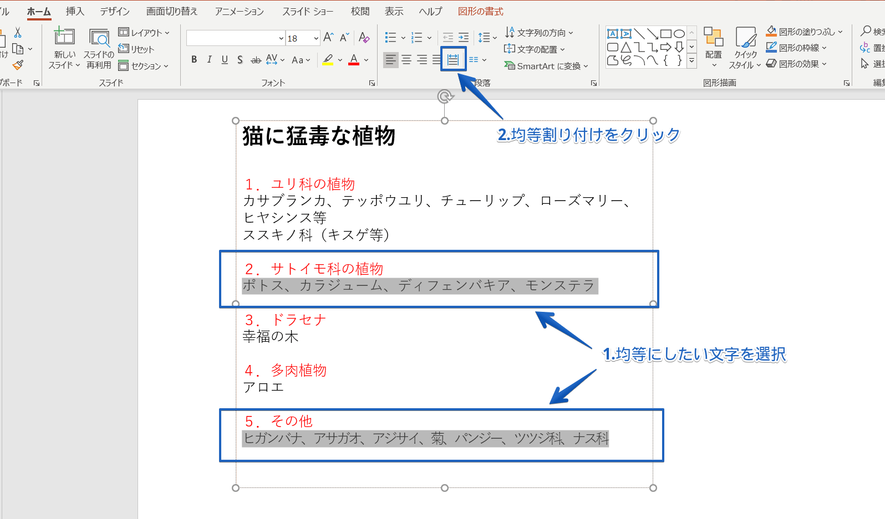
Task: Open the font name combo box dropdown
Action: pyautogui.click(x=281, y=38)
